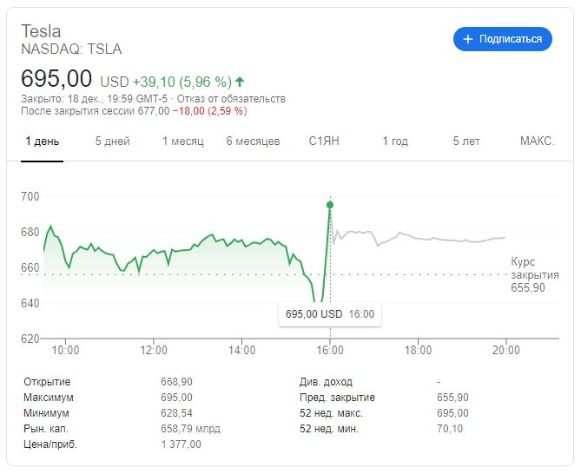
Task: Open the 1 месяц chart range
Action: 182,142
